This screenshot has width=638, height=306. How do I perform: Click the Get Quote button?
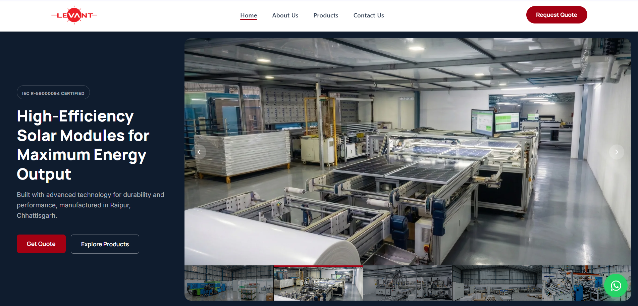[41, 244]
